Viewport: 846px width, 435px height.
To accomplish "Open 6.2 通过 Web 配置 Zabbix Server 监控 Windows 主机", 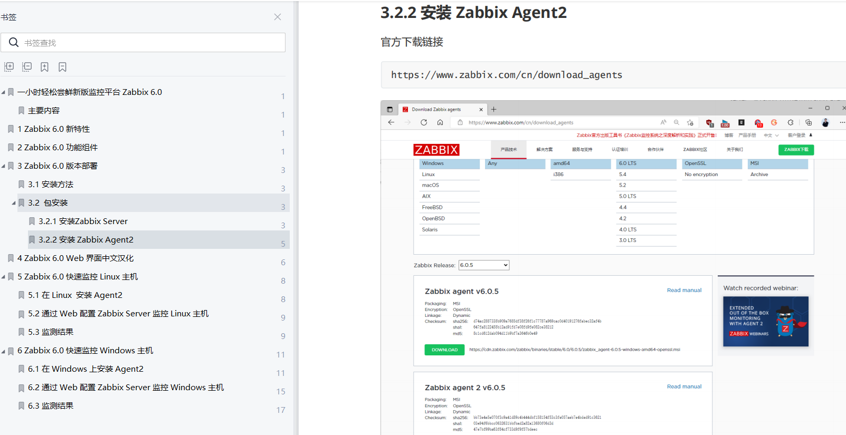I will [126, 387].
